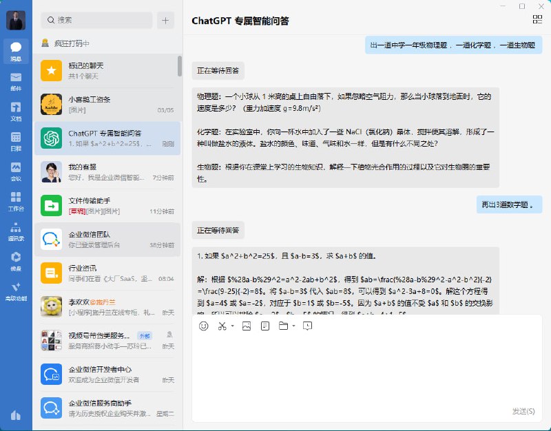Select the screenshot scissors tool
The width and height of the screenshot is (551, 431).
pyautogui.click(x=223, y=326)
